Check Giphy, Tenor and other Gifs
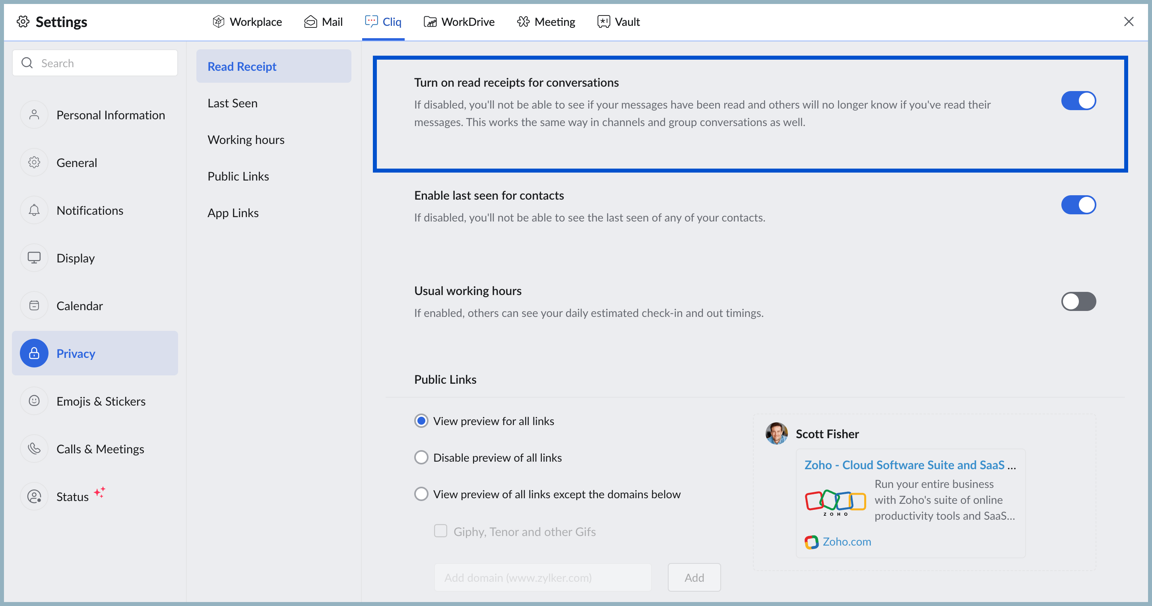Image resolution: width=1152 pixels, height=606 pixels. point(440,531)
